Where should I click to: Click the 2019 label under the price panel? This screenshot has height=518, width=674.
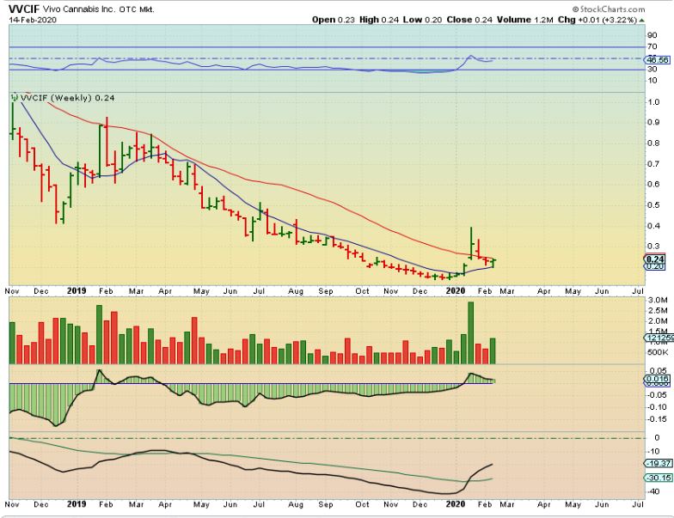pyautogui.click(x=77, y=291)
